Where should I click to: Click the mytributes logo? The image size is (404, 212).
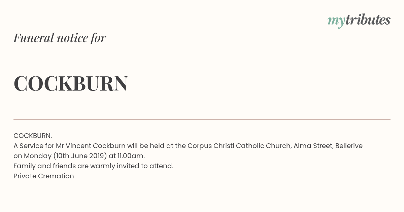(359, 20)
